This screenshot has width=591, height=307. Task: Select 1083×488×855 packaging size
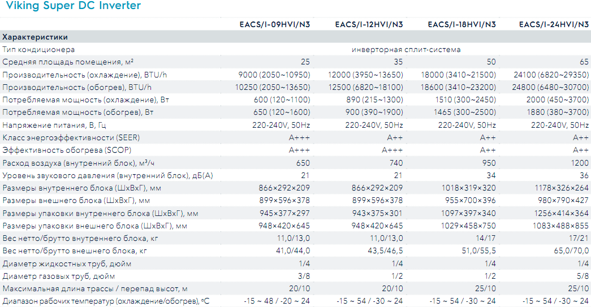click(x=561, y=226)
